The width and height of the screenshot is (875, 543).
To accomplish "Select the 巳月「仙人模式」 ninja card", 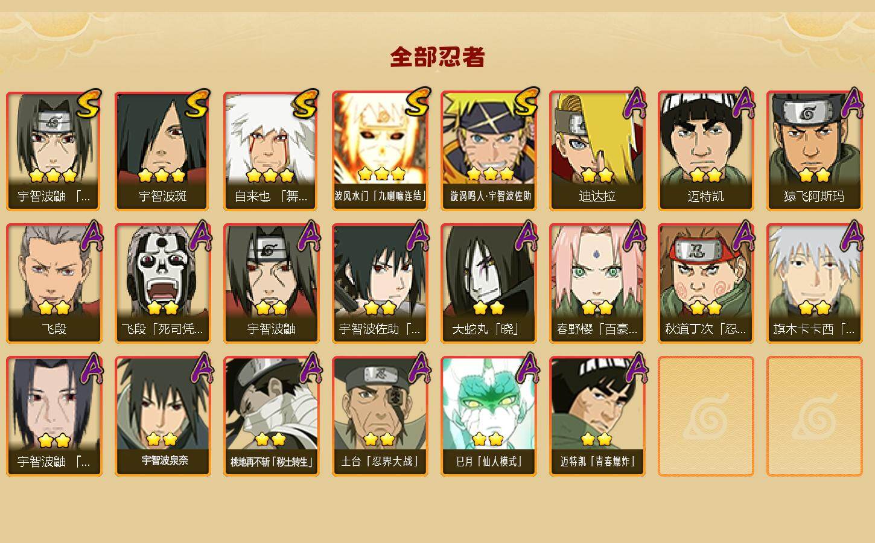I will pos(489,416).
